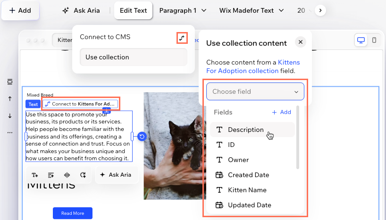386x220 pixels.
Task: Click the text icon beside Kitten Name
Action: (x=219, y=190)
